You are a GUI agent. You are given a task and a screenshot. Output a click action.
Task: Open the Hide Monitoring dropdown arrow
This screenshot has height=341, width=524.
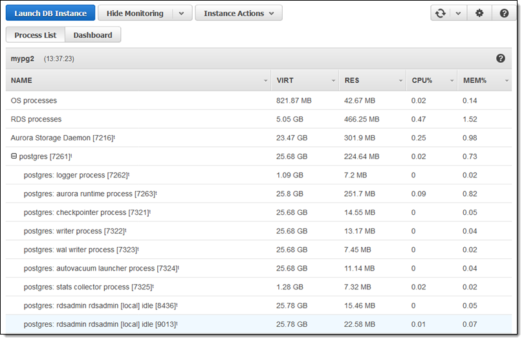point(182,13)
